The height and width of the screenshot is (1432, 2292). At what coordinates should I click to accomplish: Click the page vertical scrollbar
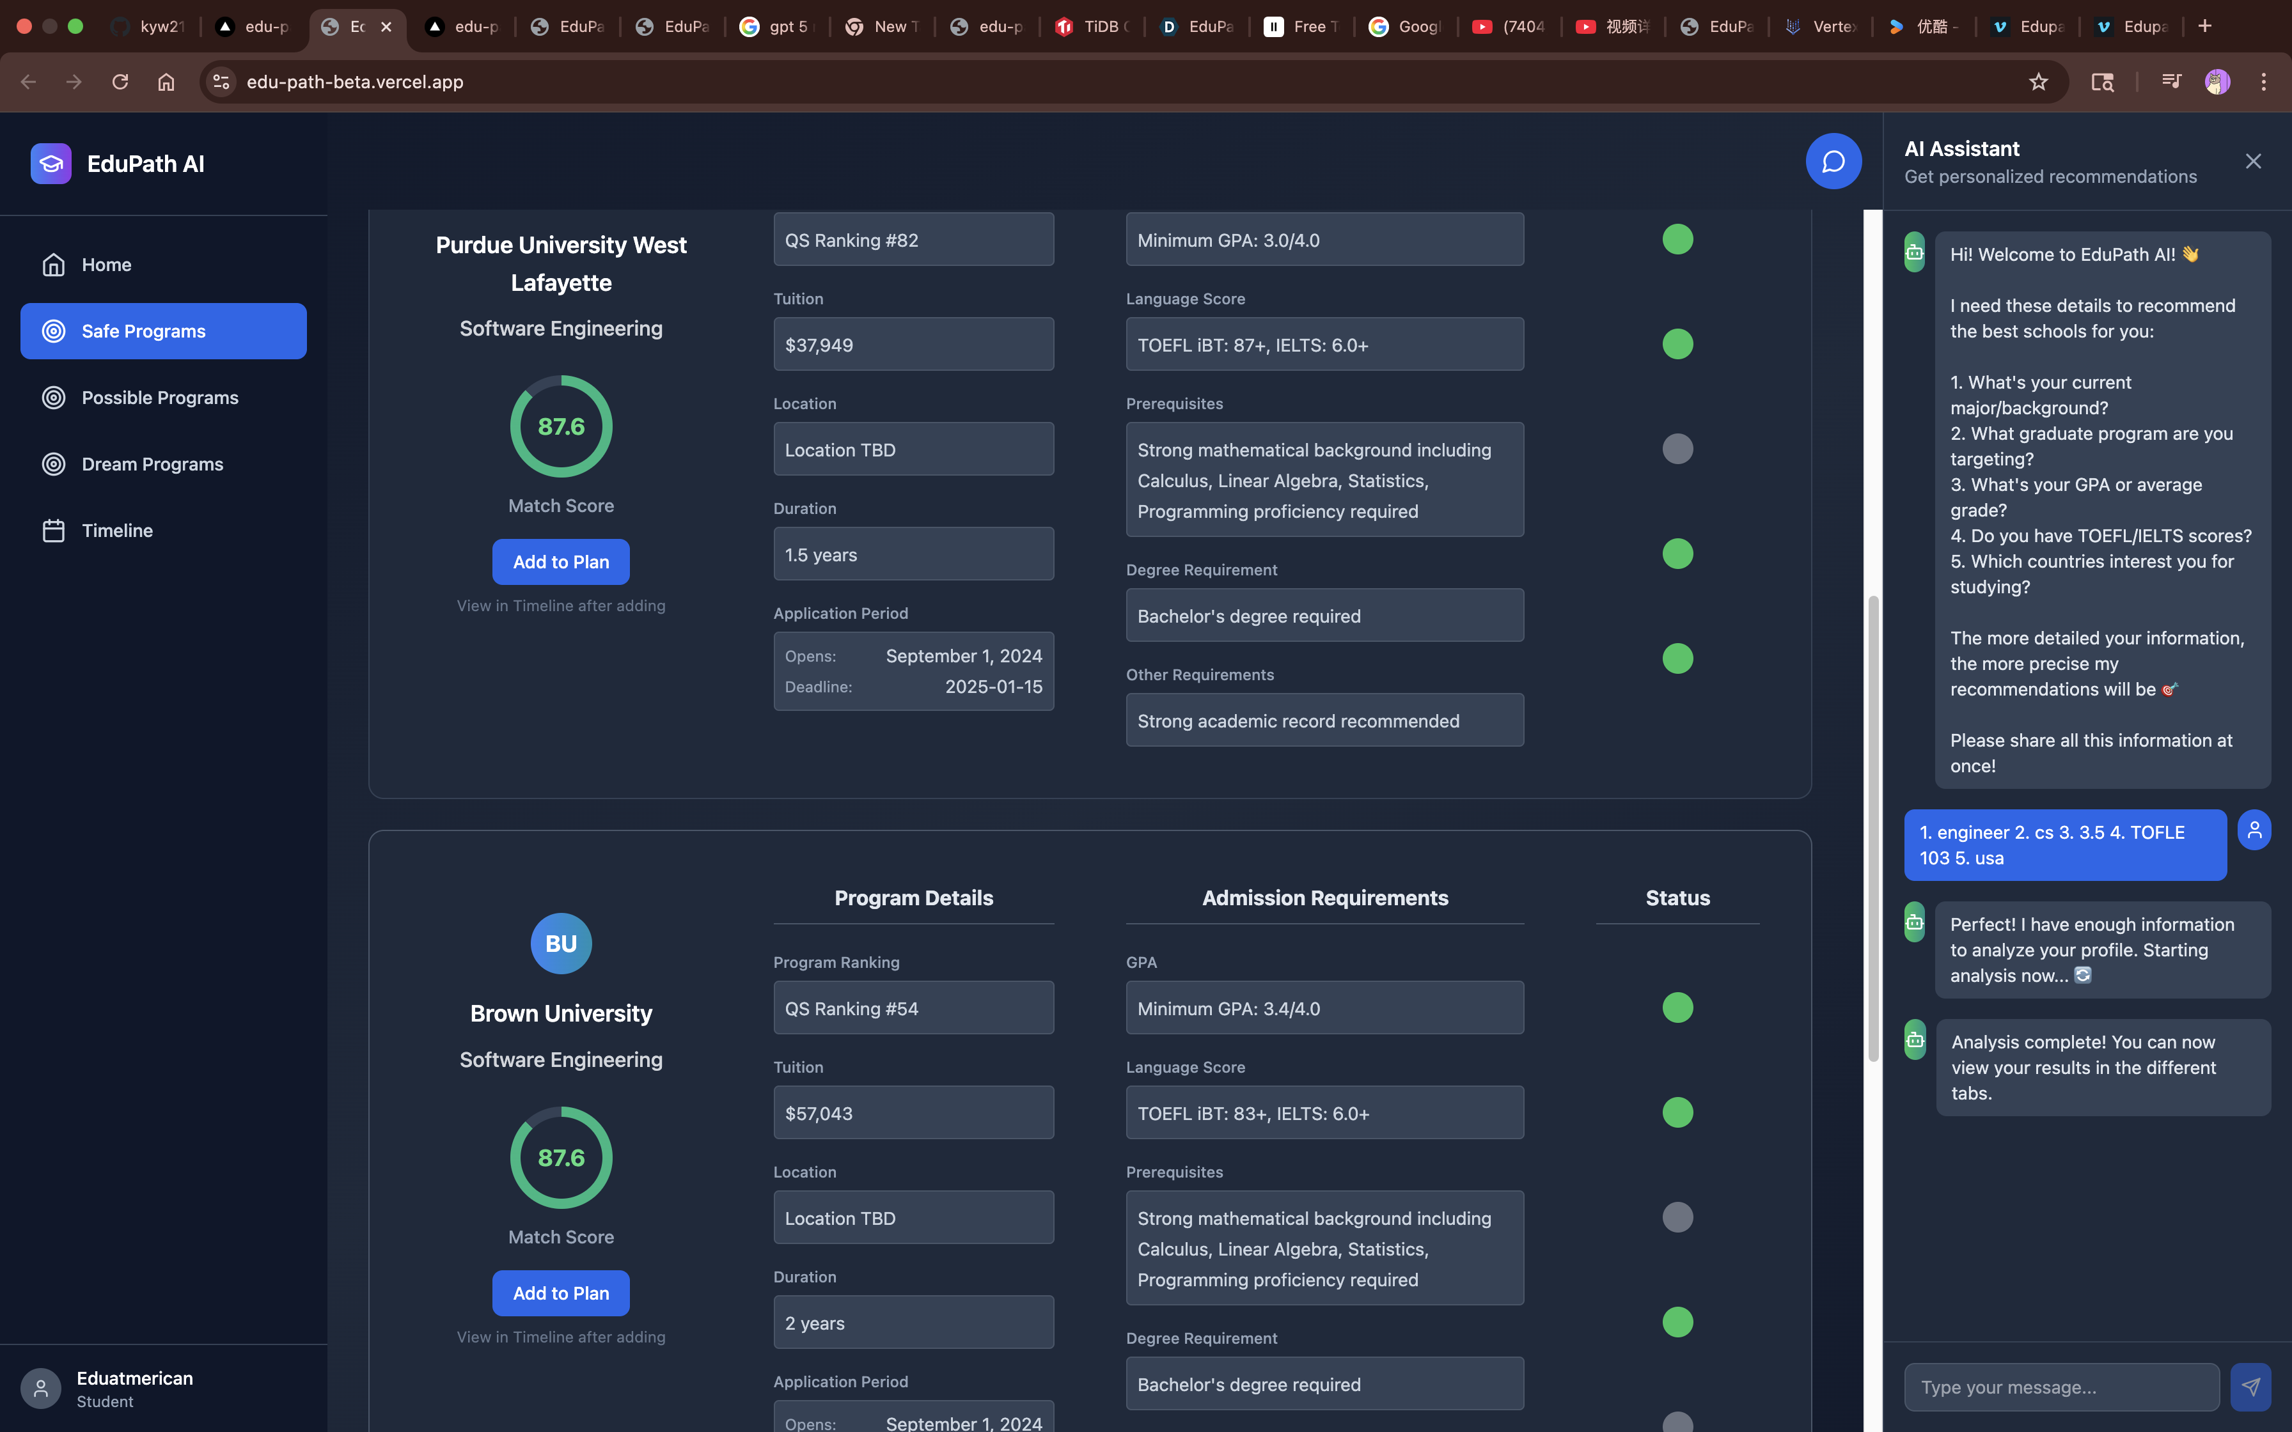click(x=1872, y=829)
